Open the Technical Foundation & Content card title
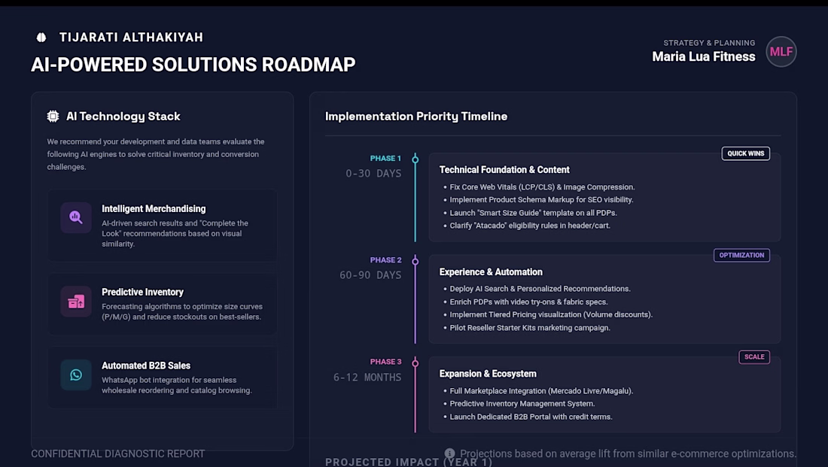 pos(504,170)
